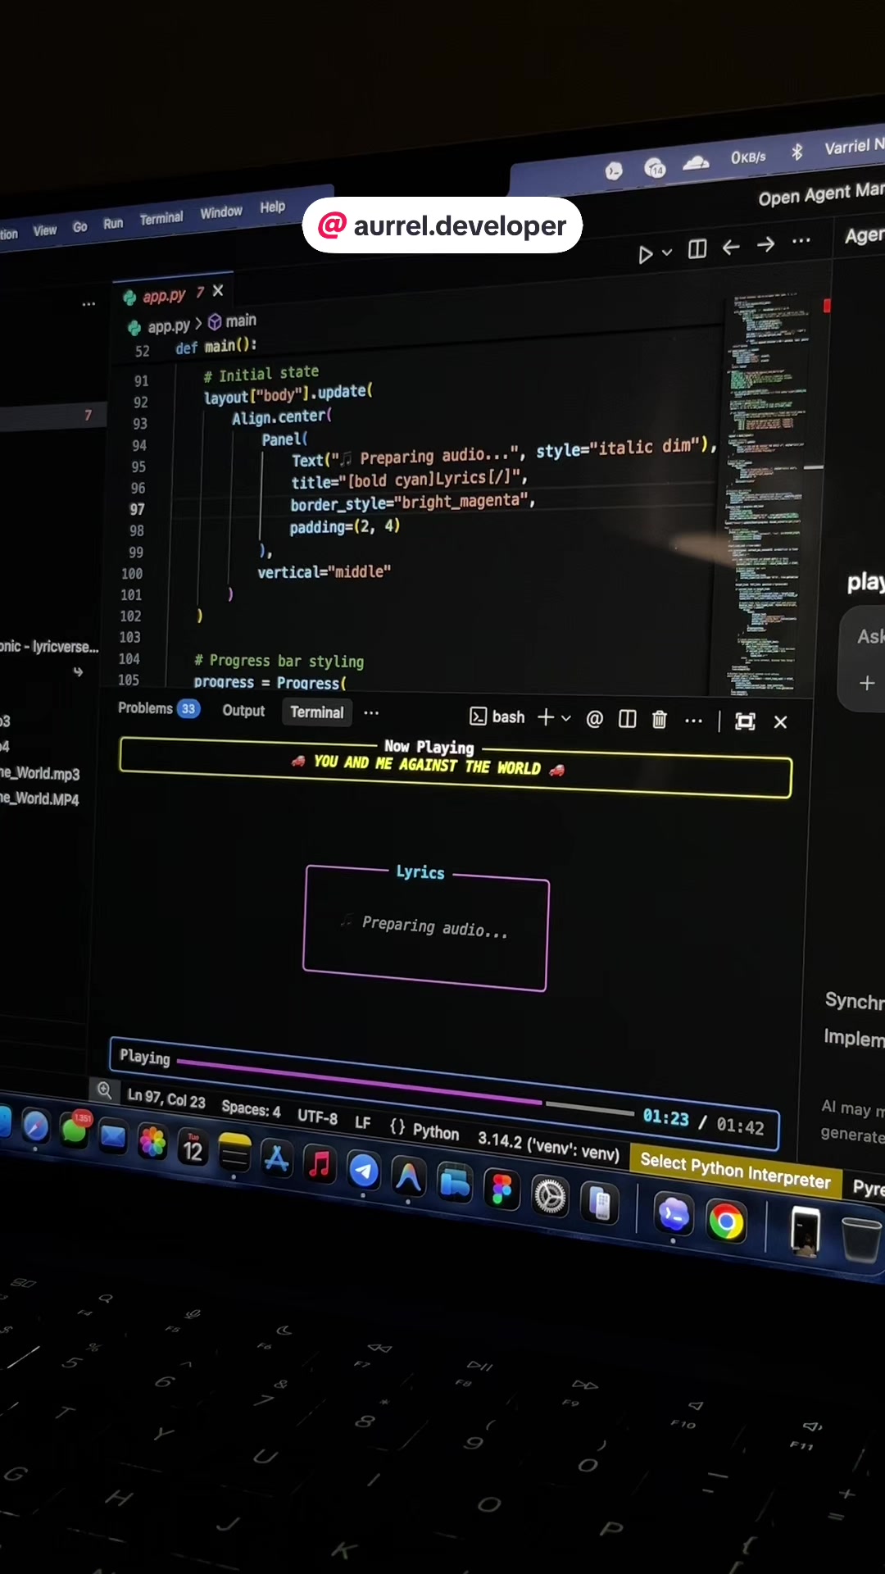The image size is (885, 1574).
Task: Kill terminal with the trash icon
Action: tap(660, 720)
